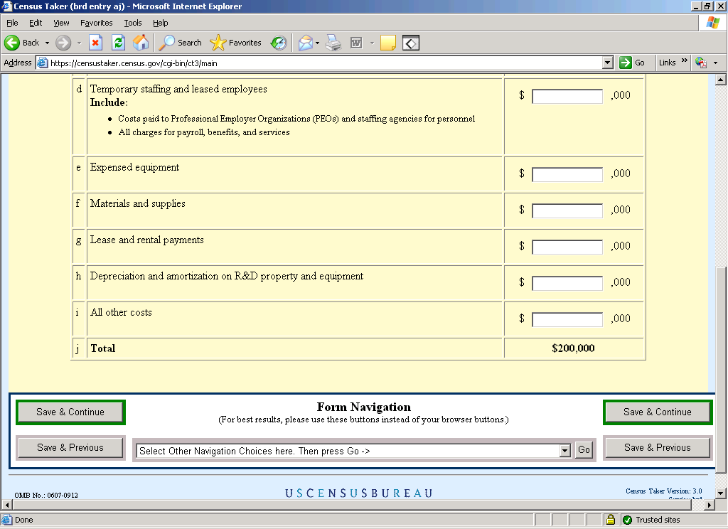The height and width of the screenshot is (529, 728).
Task: Click Depreciation and amortization amount field
Action: click(x=567, y=283)
